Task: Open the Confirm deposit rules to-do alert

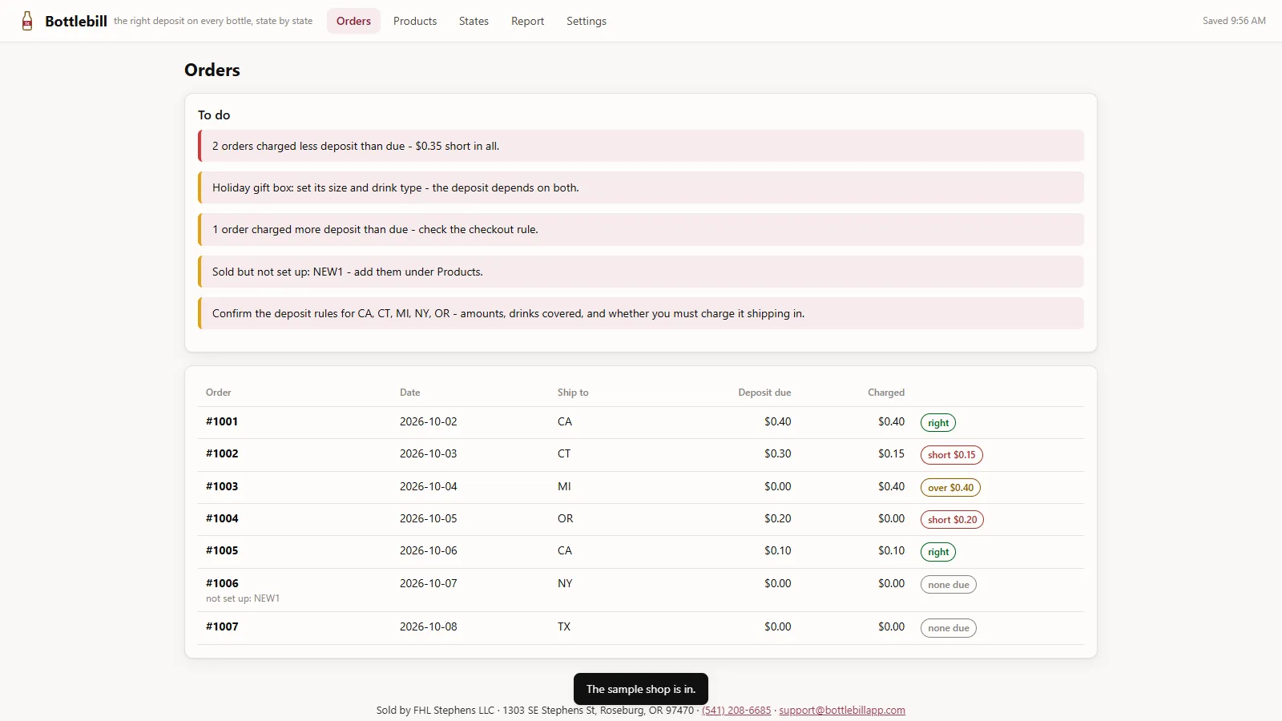Action: coord(641,313)
